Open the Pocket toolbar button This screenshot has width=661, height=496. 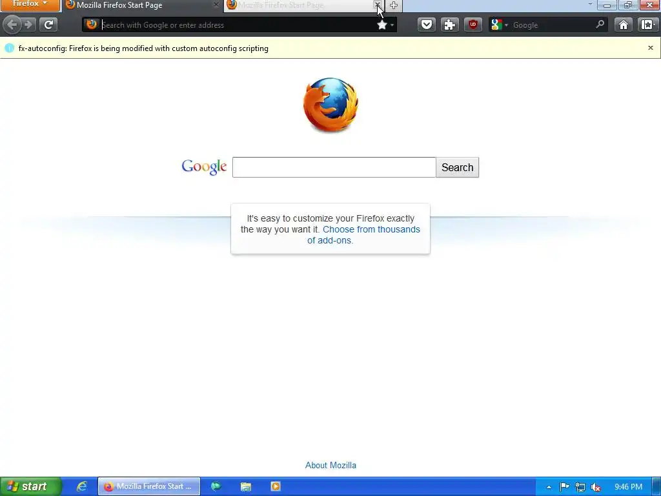tap(427, 25)
